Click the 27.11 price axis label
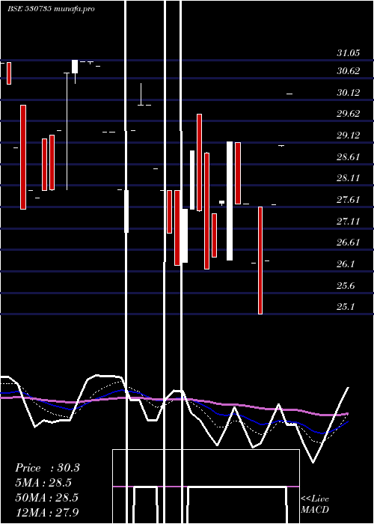The image size is (374, 524). coord(348,222)
